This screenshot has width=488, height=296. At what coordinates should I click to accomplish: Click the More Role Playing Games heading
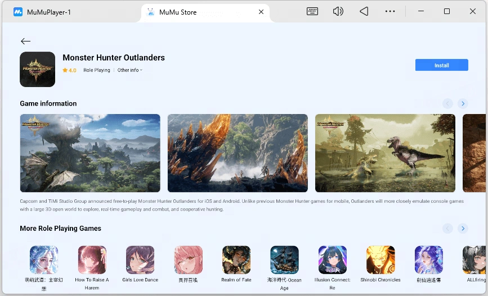point(60,228)
